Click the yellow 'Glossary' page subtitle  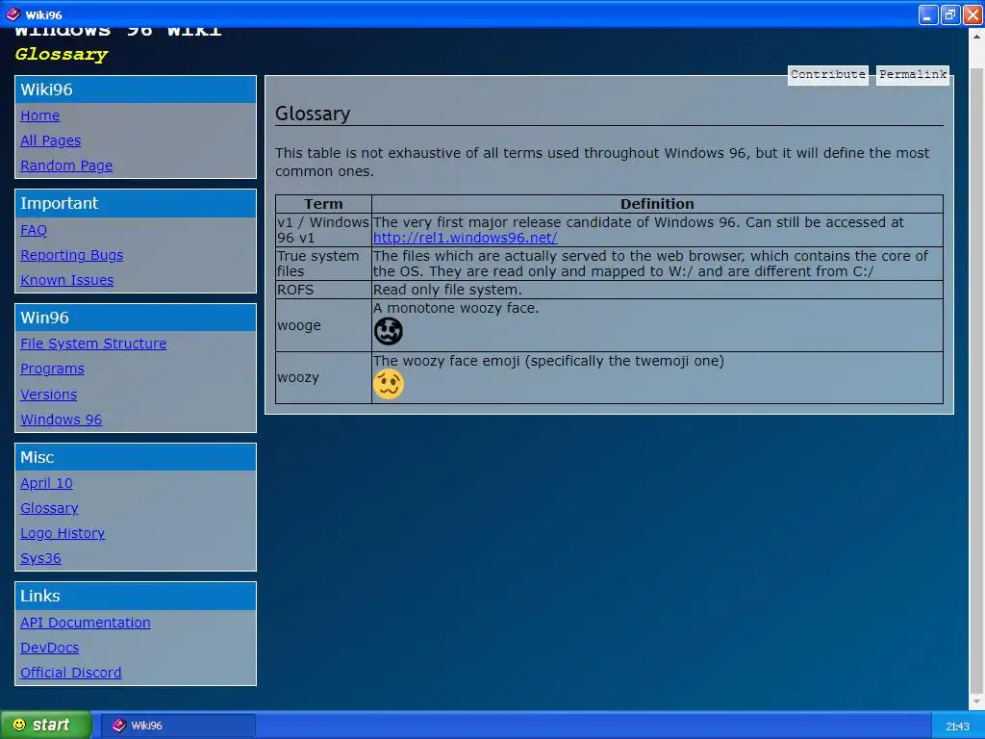(x=62, y=55)
